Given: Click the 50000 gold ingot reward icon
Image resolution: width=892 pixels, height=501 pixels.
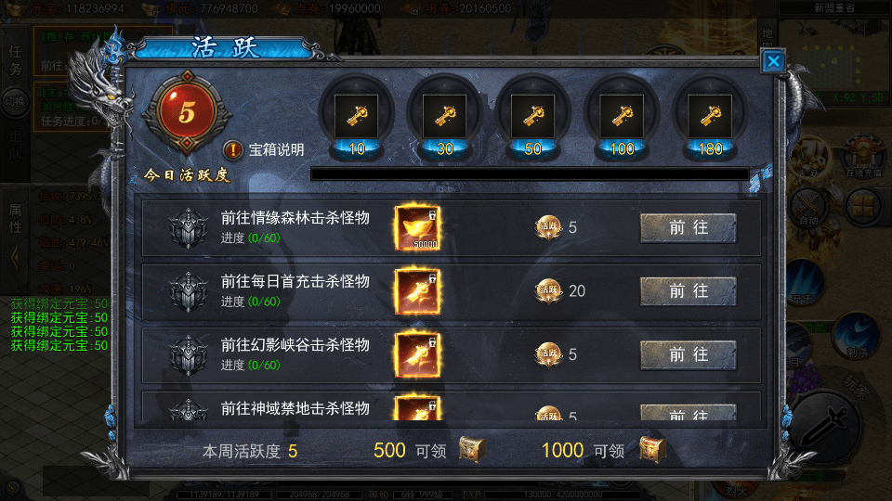Looking at the screenshot, I should 417,228.
